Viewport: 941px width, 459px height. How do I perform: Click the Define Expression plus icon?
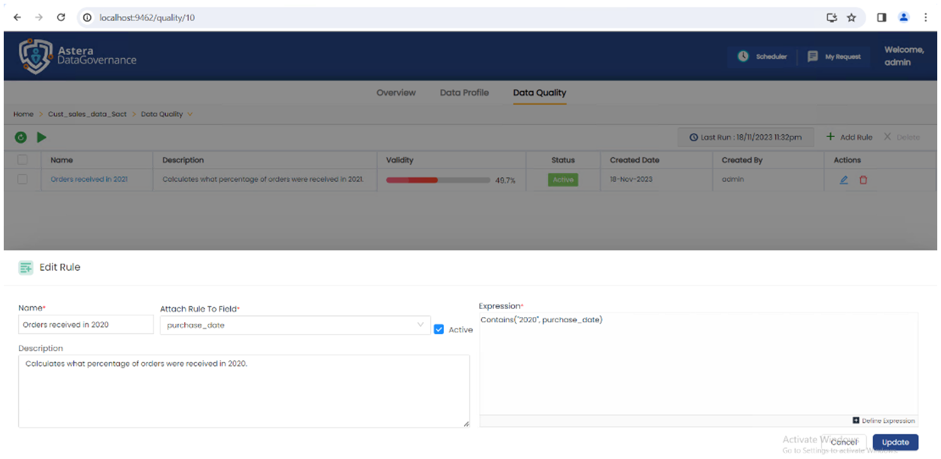[856, 421]
